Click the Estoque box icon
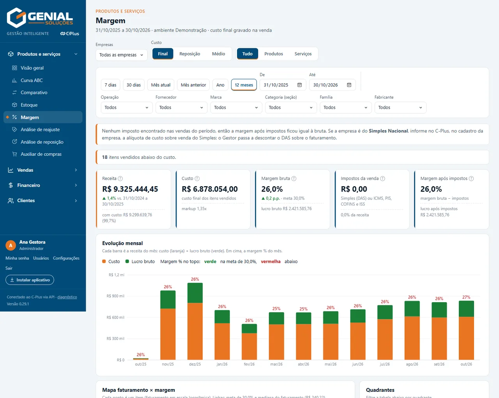The width and height of the screenshot is (499, 398). pyautogui.click(x=14, y=105)
